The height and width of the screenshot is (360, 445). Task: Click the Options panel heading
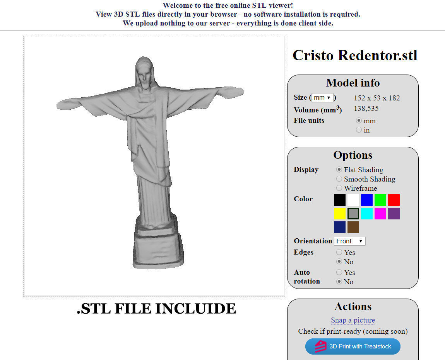[x=353, y=155]
